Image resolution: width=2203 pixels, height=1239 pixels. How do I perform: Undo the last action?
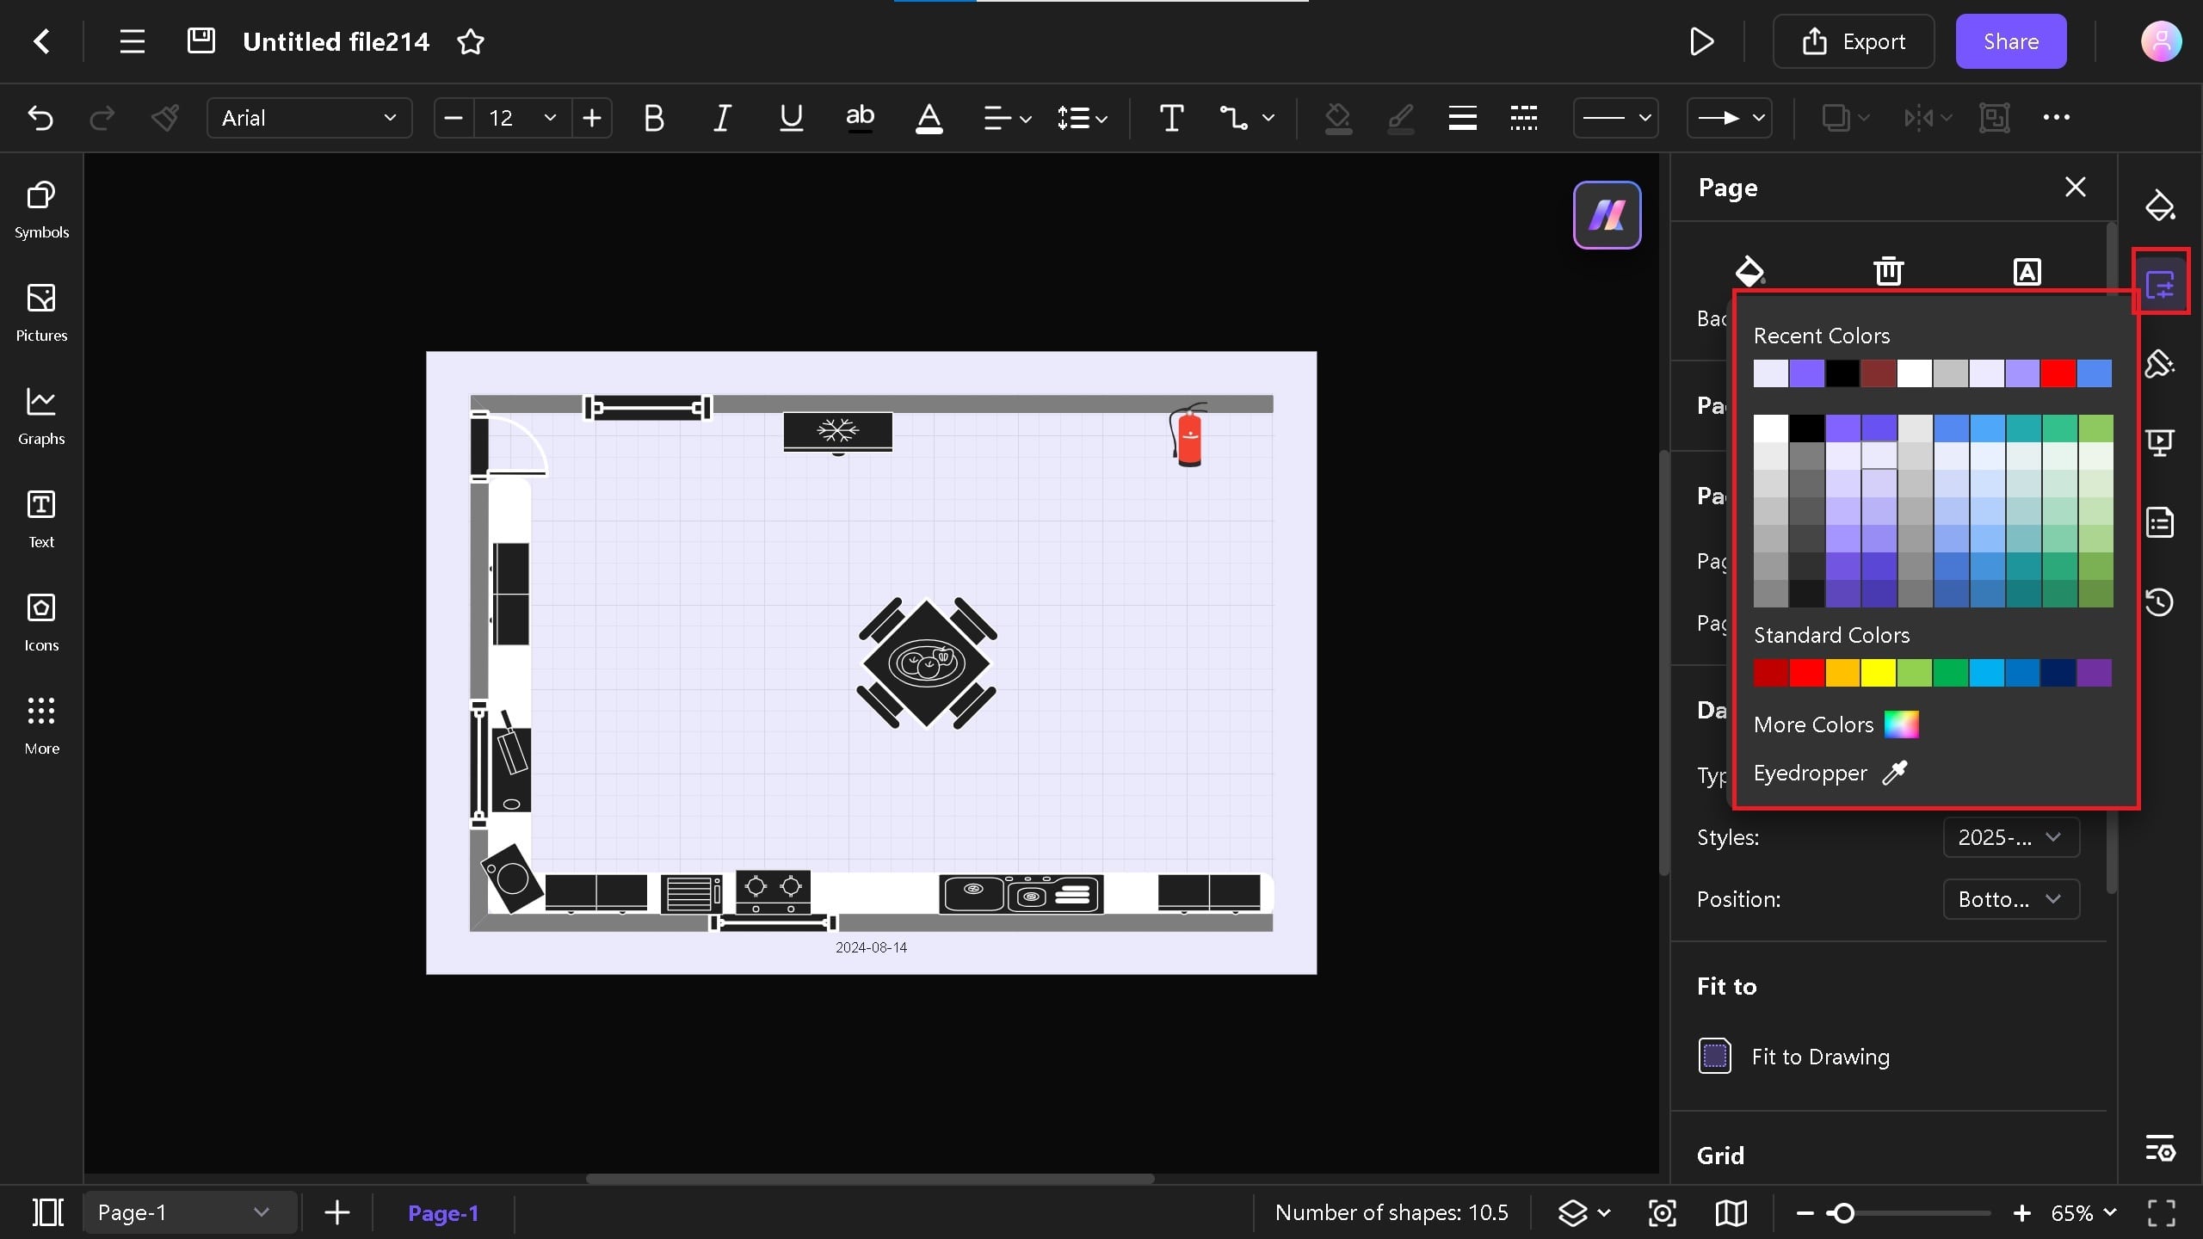[x=40, y=118]
